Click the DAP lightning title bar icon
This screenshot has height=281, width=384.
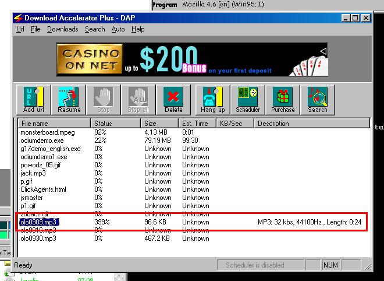[x=18, y=18]
